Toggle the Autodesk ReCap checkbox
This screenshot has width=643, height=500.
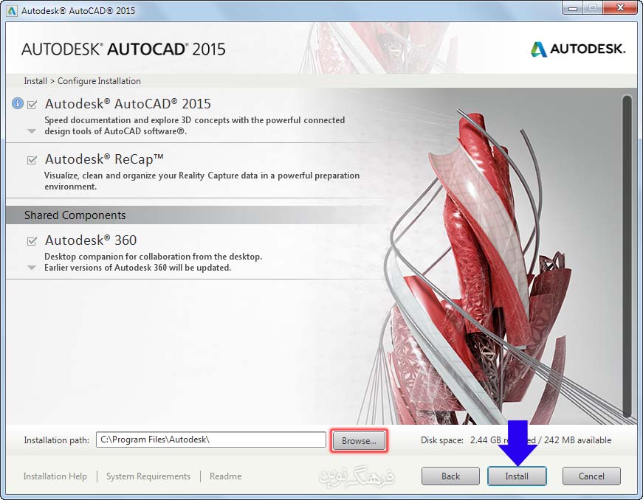click(32, 160)
